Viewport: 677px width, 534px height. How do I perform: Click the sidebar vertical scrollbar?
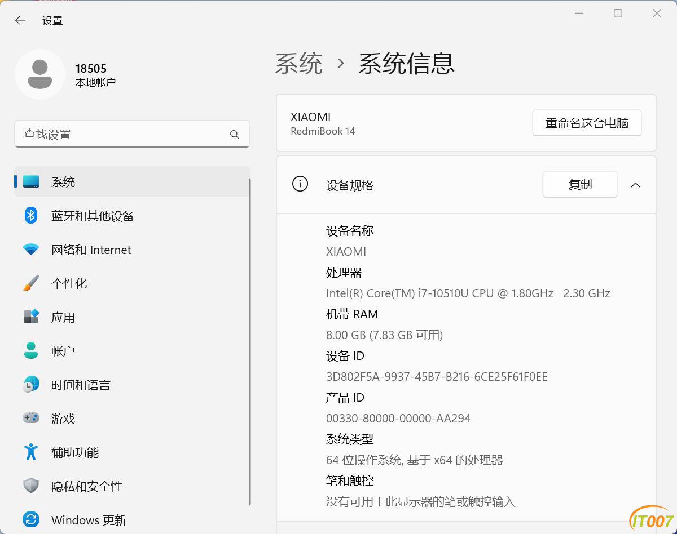(249, 341)
